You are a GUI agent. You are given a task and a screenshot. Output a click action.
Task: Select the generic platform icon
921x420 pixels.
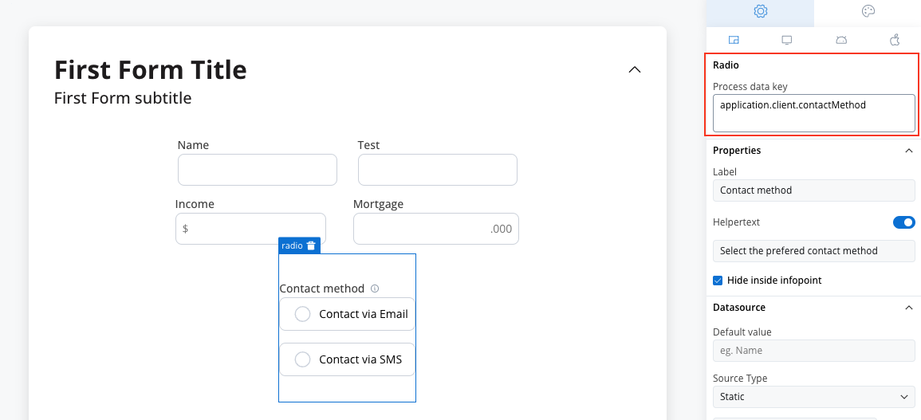[733, 40]
